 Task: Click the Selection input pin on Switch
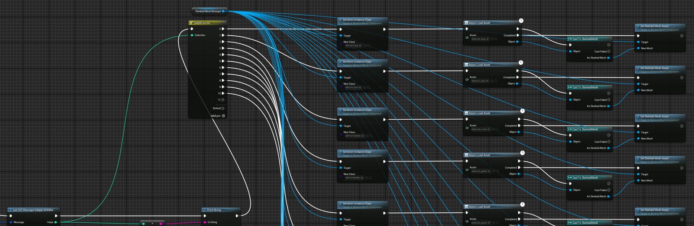pyautogui.click(x=192, y=35)
